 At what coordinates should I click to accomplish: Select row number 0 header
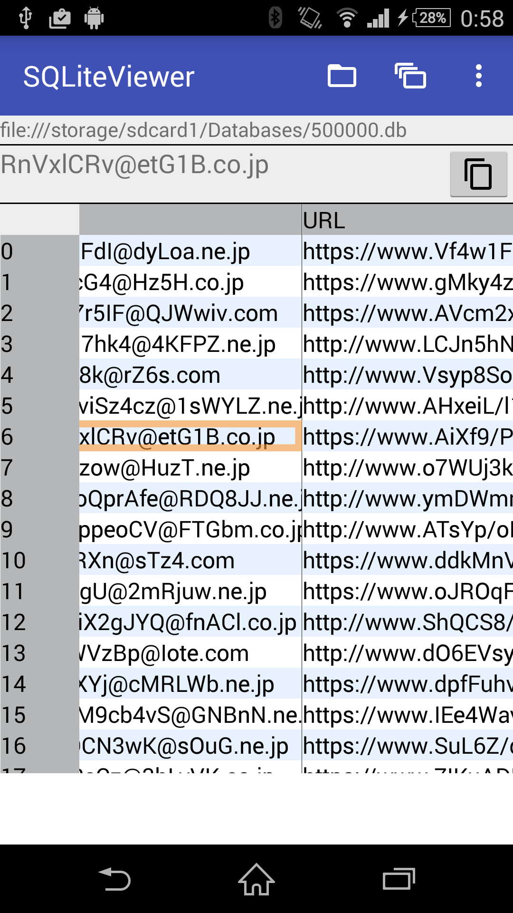(39, 251)
